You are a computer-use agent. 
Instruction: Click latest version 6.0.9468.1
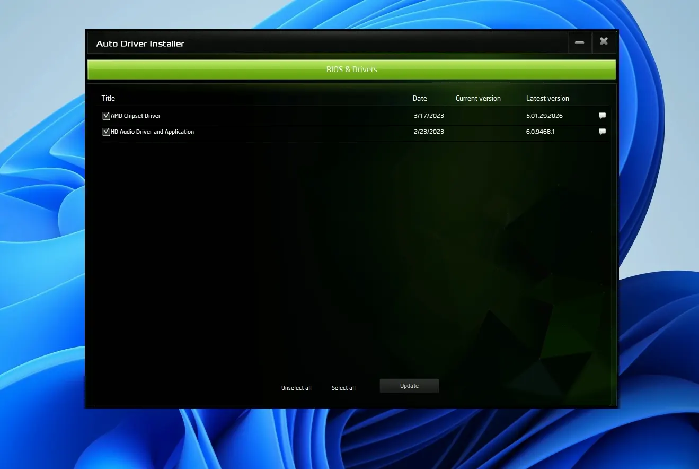click(541, 132)
